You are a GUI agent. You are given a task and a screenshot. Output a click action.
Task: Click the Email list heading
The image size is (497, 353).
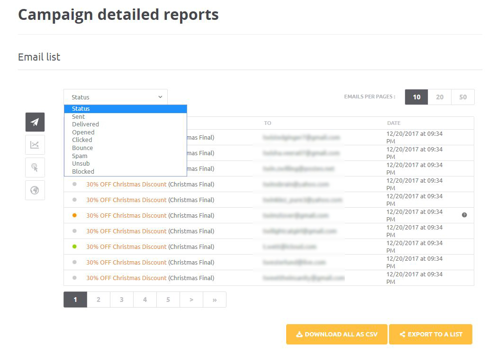click(39, 57)
